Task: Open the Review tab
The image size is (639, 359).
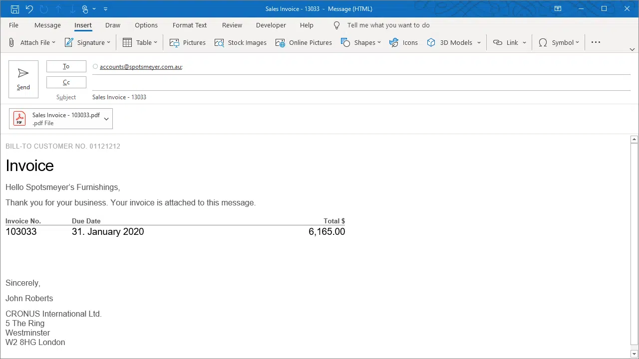Action: [232, 25]
